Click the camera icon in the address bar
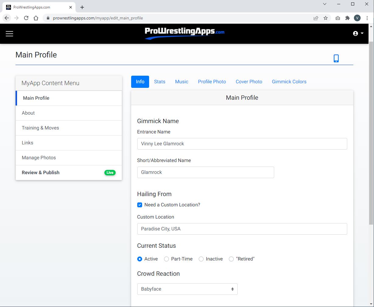374x307 pixels. pyautogui.click(x=337, y=18)
